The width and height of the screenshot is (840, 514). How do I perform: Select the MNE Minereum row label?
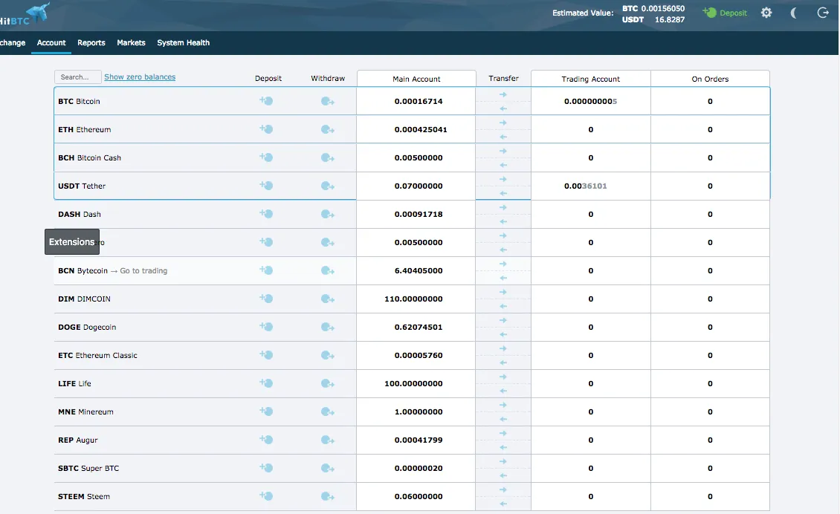[x=85, y=411]
